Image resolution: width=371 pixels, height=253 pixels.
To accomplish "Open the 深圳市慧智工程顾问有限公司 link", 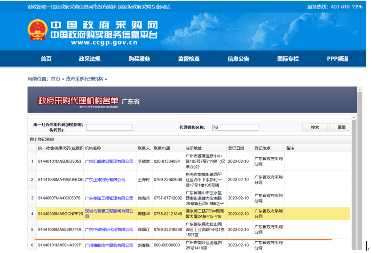I will (109, 214).
